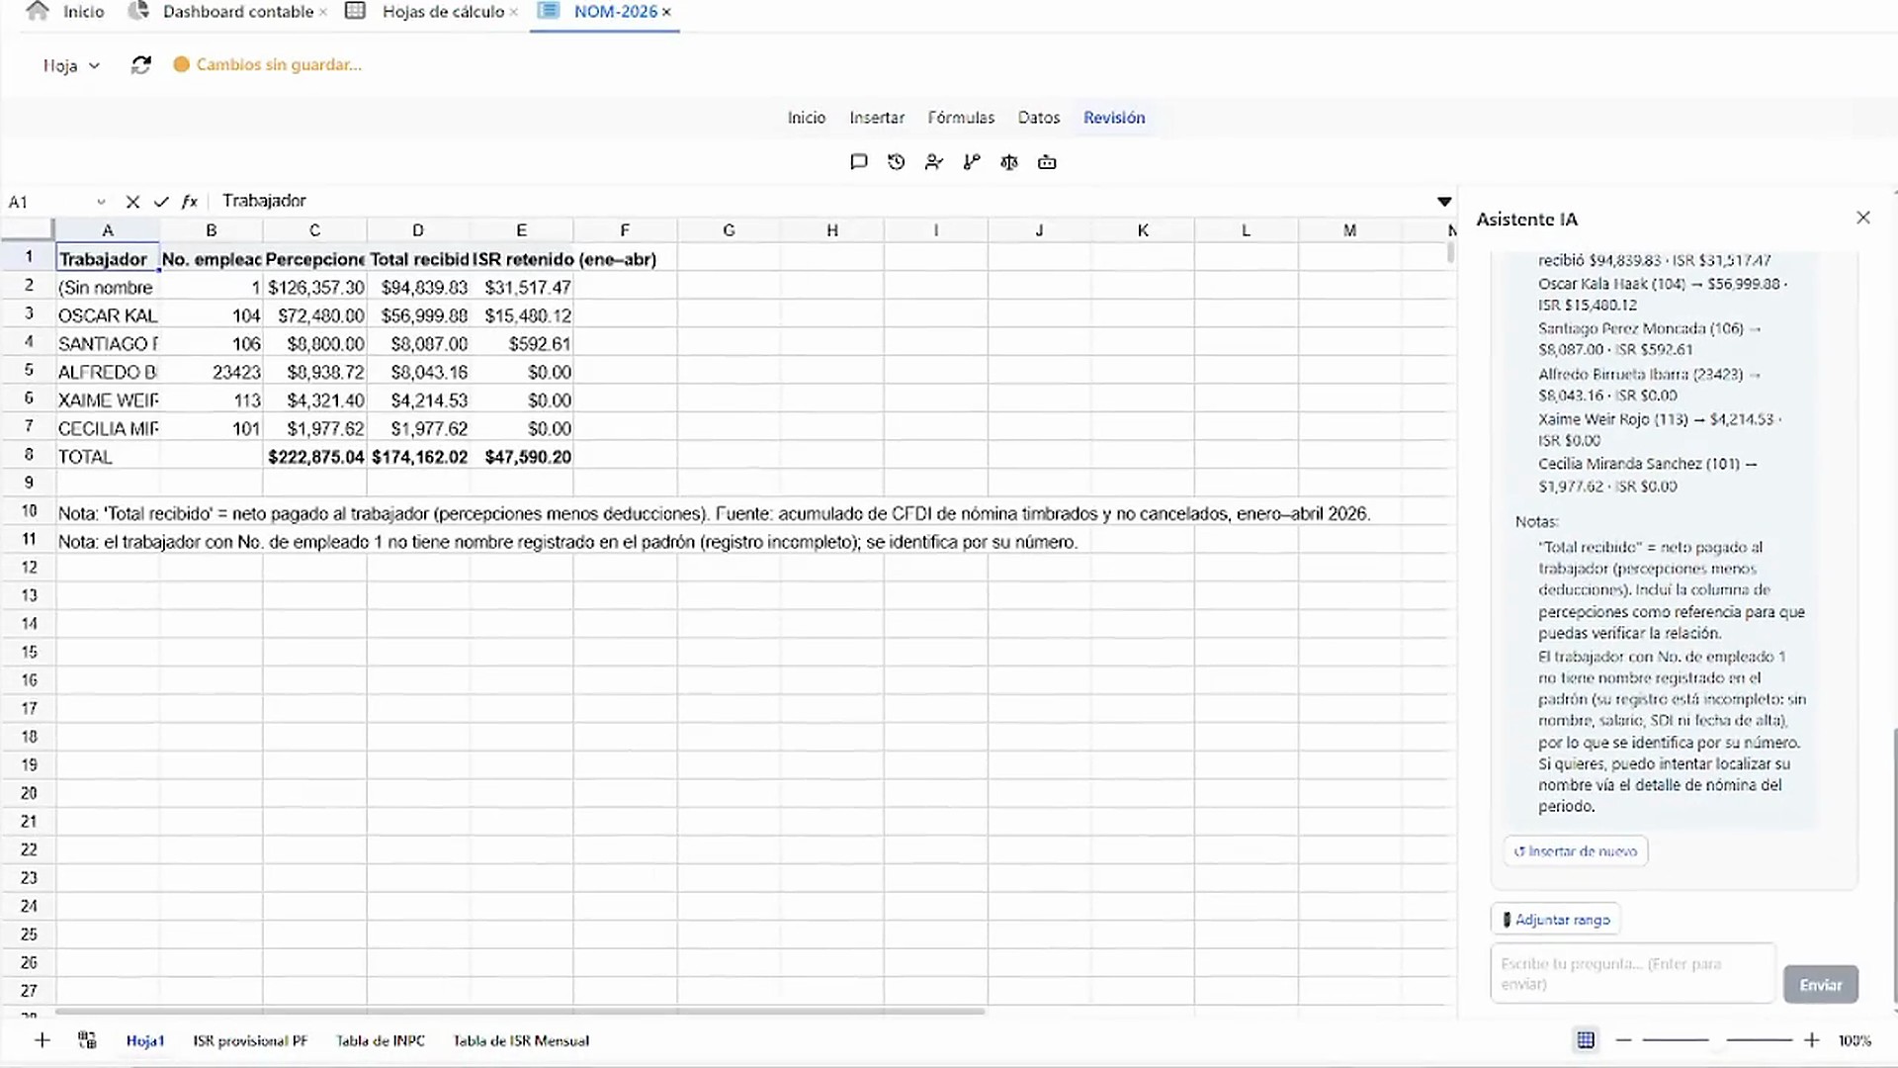Viewport: 1898px width, 1068px height.
Task: Close the Hojas de cálculo tab
Action: click(513, 12)
